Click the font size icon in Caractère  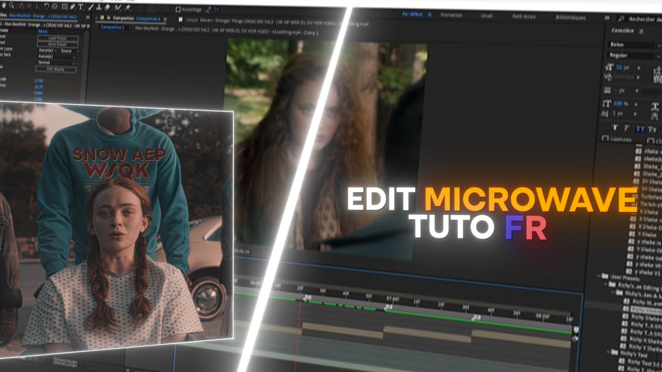tap(609, 68)
